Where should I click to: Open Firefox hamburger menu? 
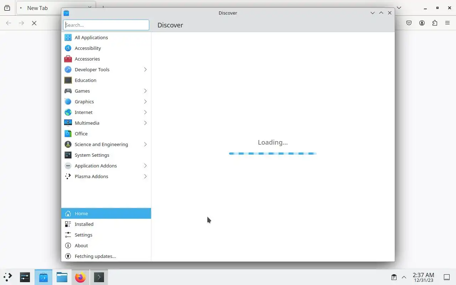tap(447, 23)
